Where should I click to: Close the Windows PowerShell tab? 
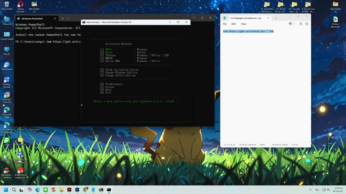pyautogui.click(x=55, y=19)
